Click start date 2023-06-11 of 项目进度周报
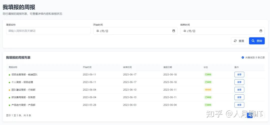Viewport: 270px width, 125px height. (89, 75)
